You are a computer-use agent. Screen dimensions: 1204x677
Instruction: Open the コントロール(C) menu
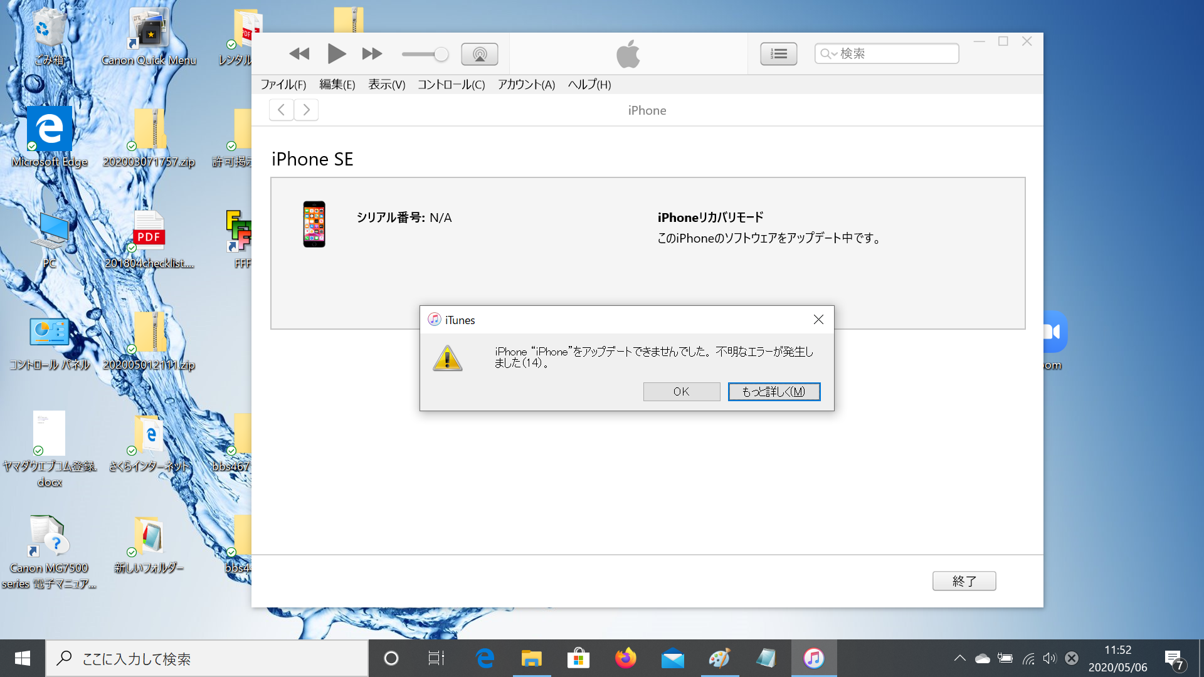(x=451, y=85)
